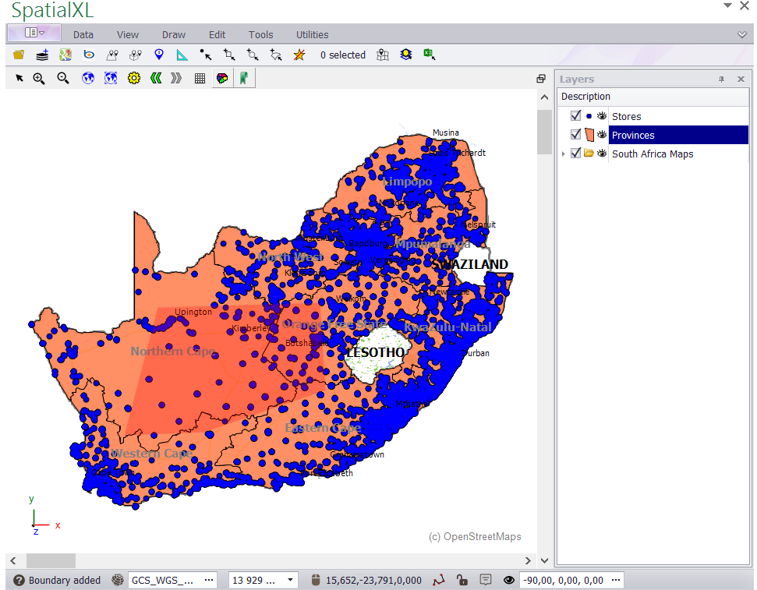
Task: Open the Data menu
Action: pyautogui.click(x=83, y=34)
